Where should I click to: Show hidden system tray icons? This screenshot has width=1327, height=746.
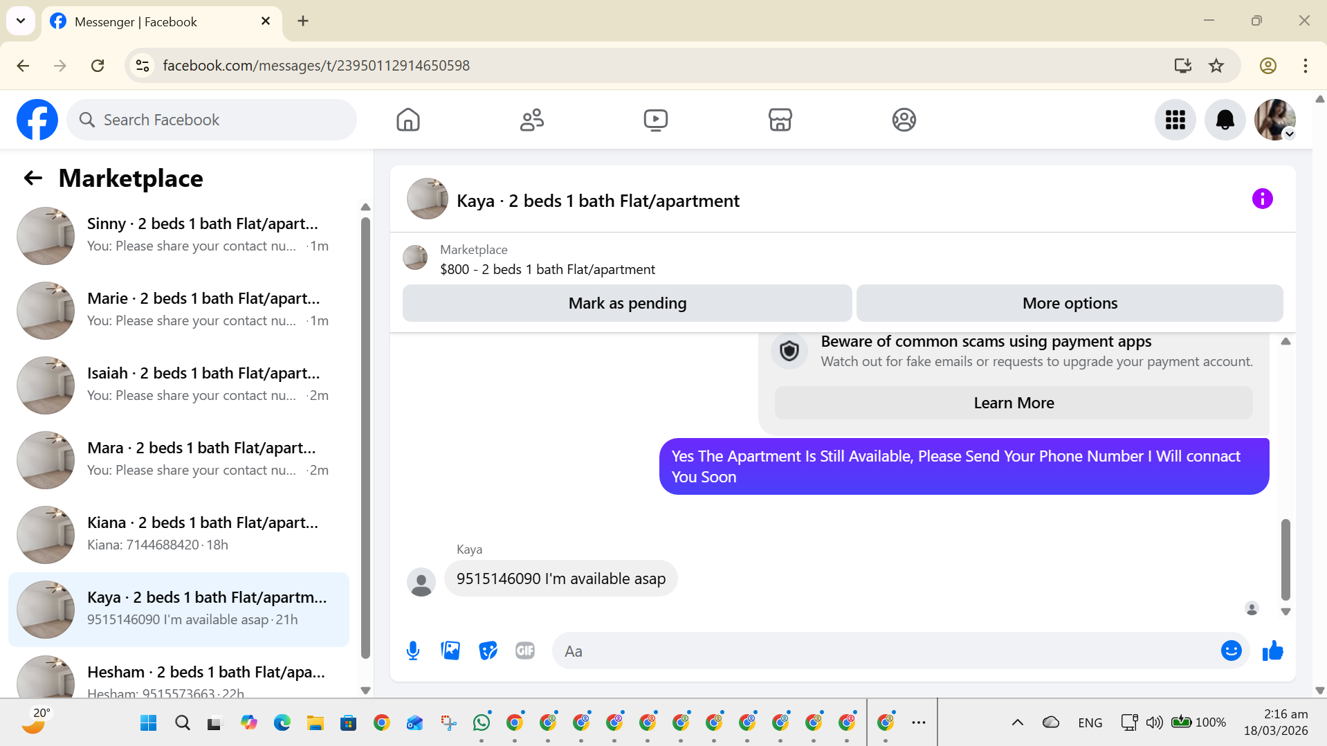pos(1017,722)
